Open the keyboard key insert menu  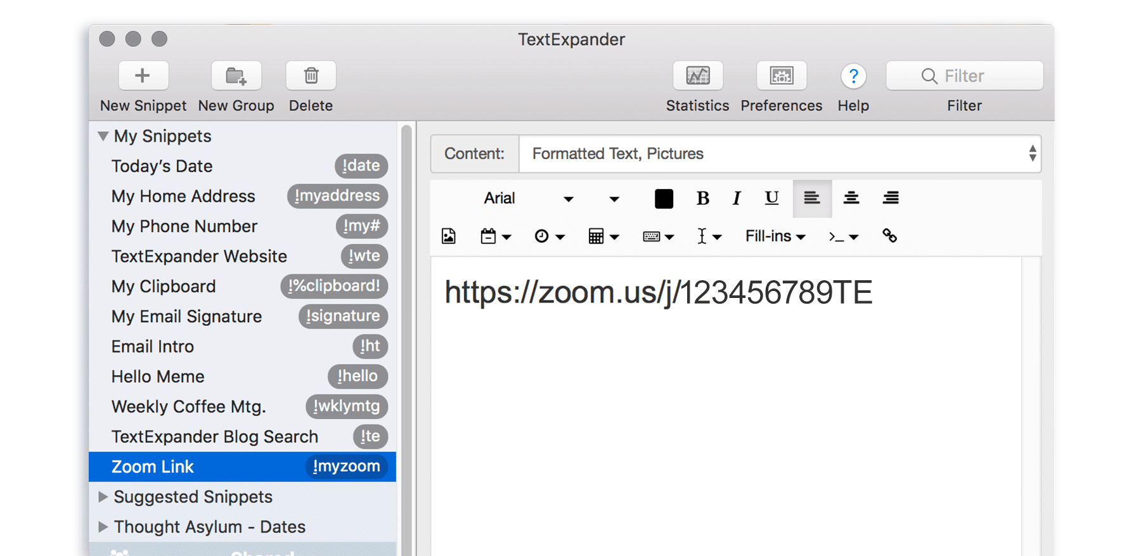pyautogui.click(x=658, y=236)
